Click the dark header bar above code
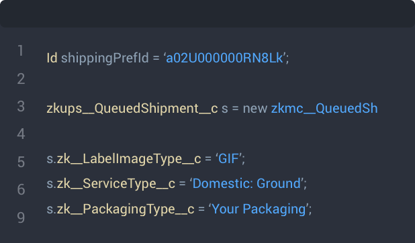415x243 pixels. (207, 13)
